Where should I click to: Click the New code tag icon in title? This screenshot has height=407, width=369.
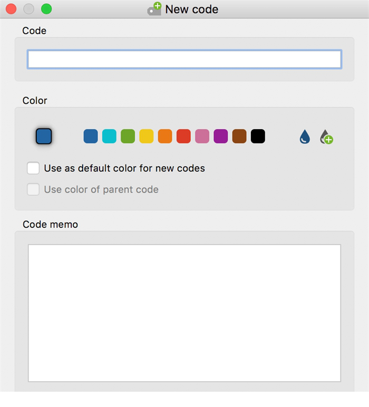[x=154, y=9]
